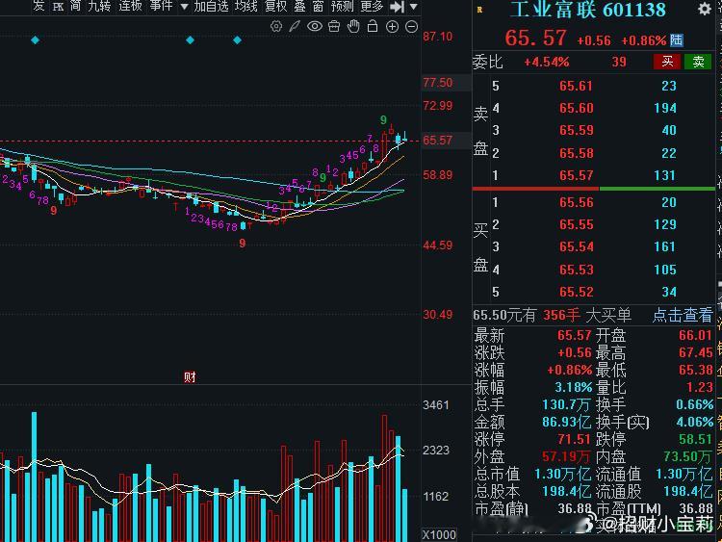Screen dimensions: 722x542
Task: Click the R margin badge icon
Action: click(x=479, y=10)
